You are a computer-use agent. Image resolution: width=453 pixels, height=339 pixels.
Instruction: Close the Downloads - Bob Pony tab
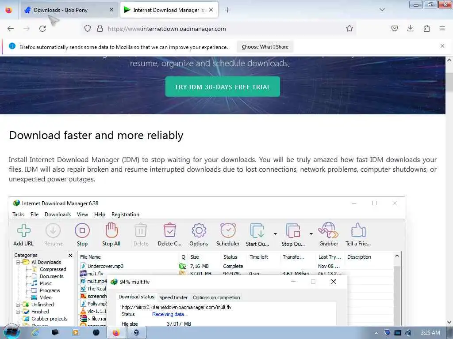coord(111,10)
